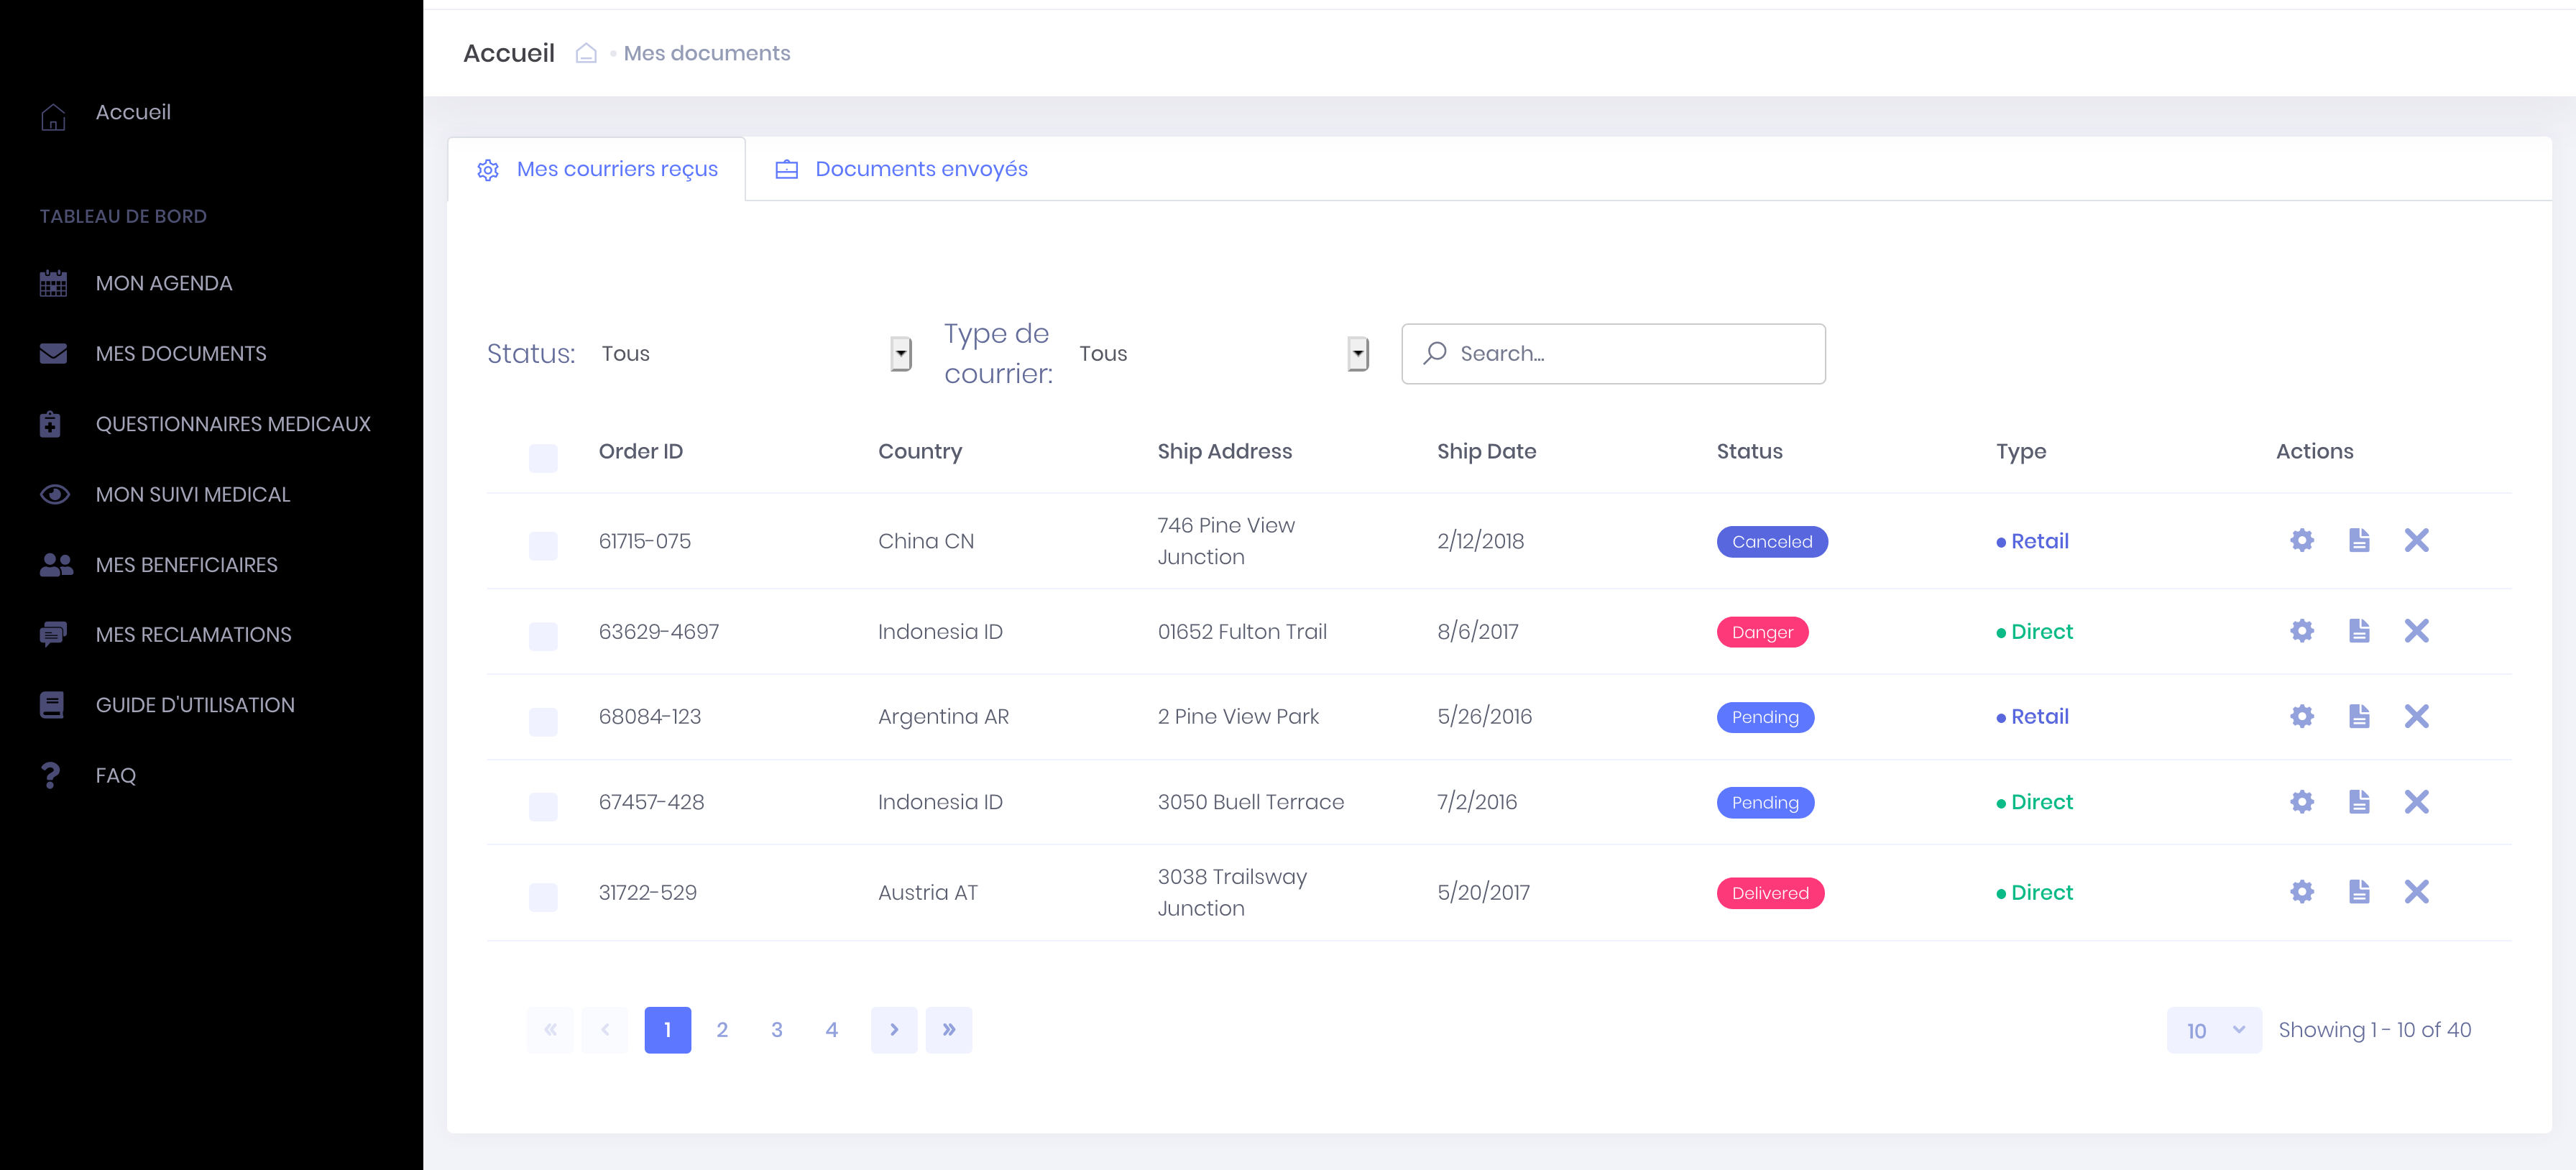This screenshot has height=1170, width=2576.
Task: Click document icon for order 31722-529
Action: click(2358, 892)
